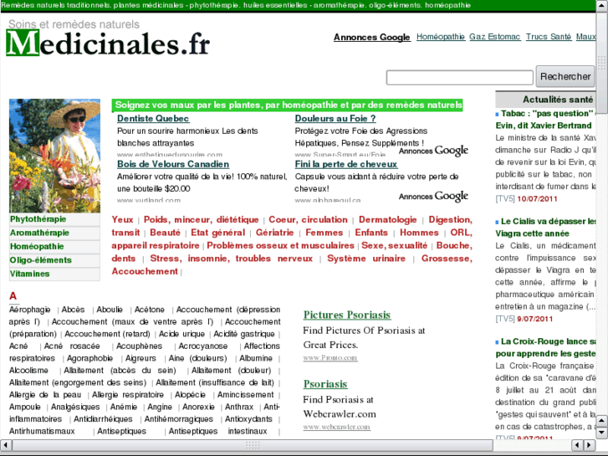The image size is (608, 456).
Task: Open the Abcès entry
Action: click(73, 310)
